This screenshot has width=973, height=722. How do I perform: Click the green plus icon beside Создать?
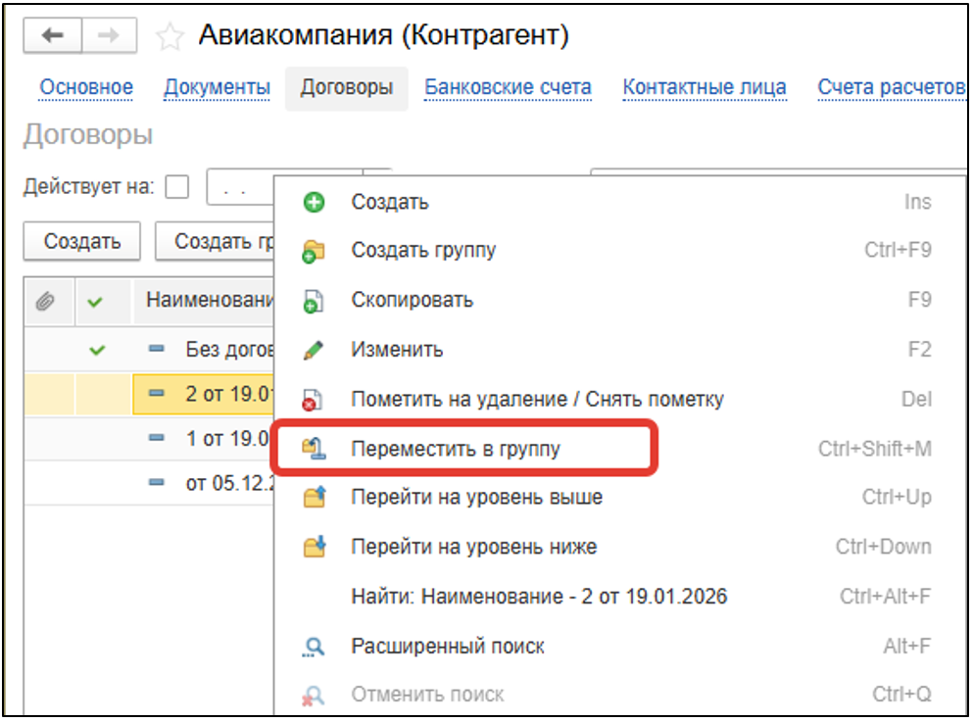coord(314,203)
